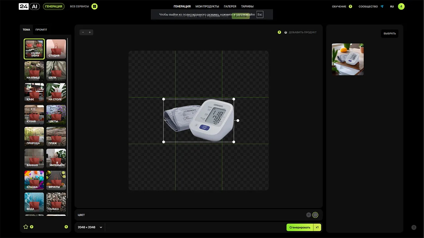Click the add product cube icon
The image size is (424, 238).
286,33
